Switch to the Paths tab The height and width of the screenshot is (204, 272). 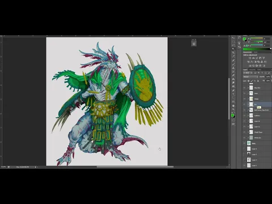point(259,70)
